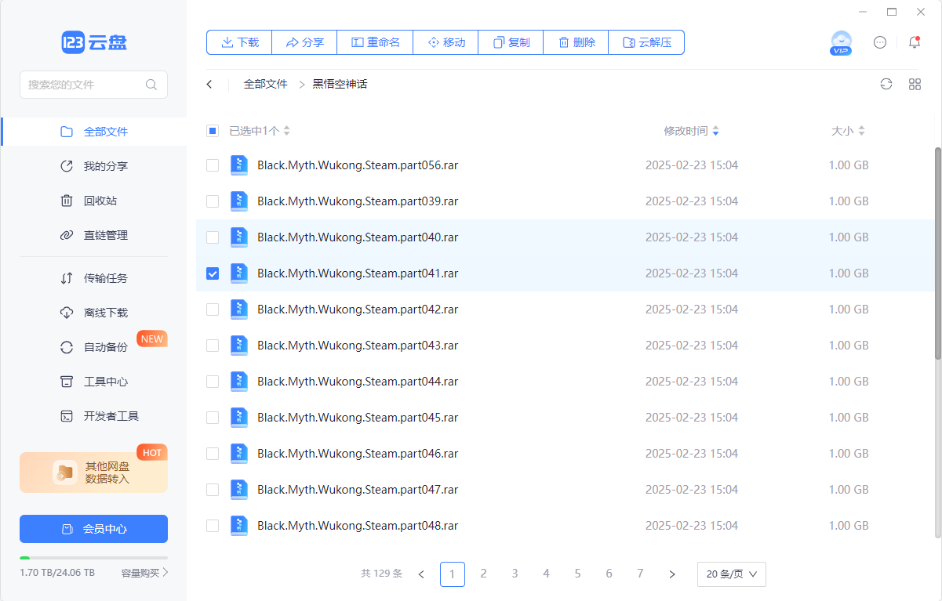The height and width of the screenshot is (601, 942).
Task: Click the more options circle icon
Action: coord(879,42)
